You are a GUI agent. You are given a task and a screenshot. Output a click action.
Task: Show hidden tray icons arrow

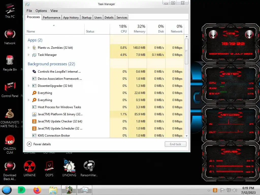coord(209,190)
